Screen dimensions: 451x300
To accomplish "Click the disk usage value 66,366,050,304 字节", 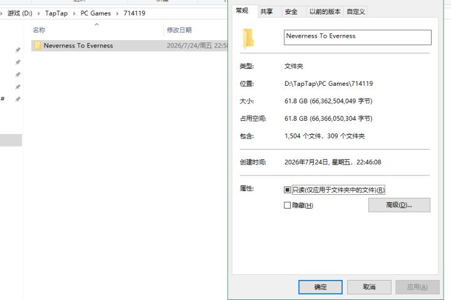I will (341, 118).
